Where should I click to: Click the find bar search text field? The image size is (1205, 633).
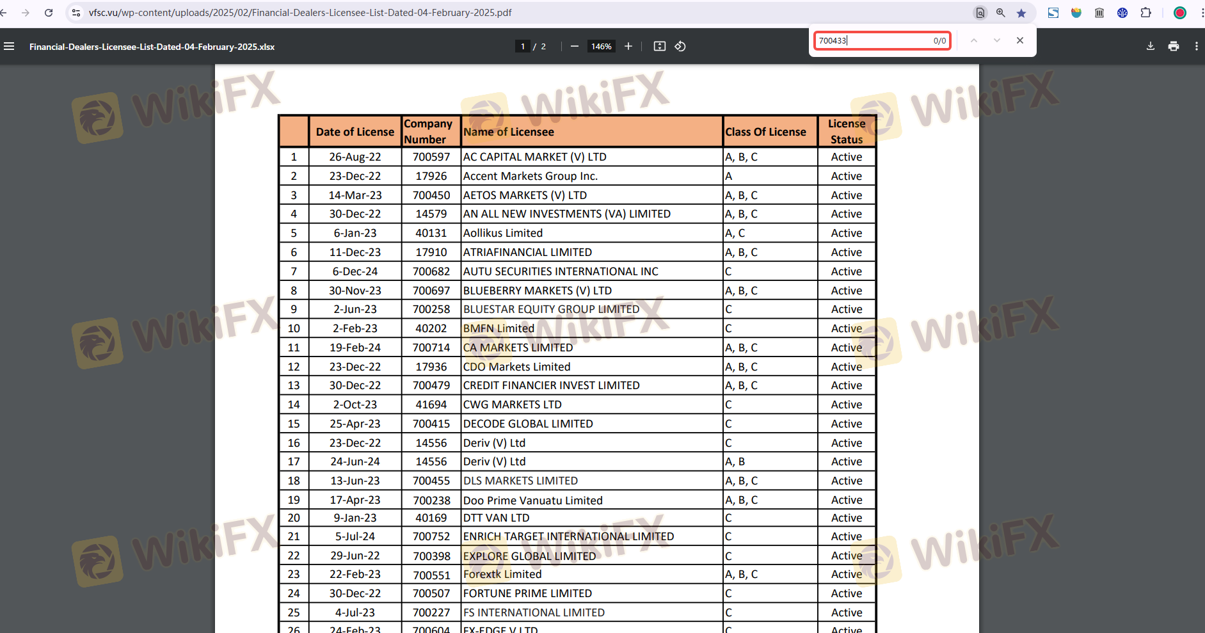[874, 40]
